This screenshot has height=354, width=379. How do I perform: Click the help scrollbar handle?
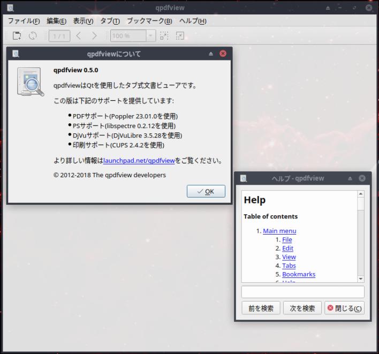[361, 204]
